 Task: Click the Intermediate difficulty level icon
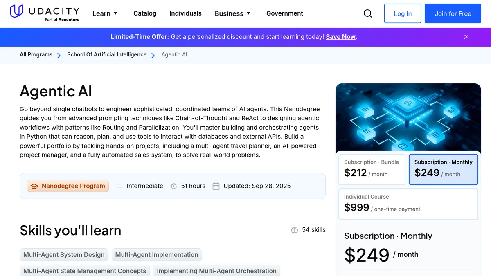tap(119, 186)
